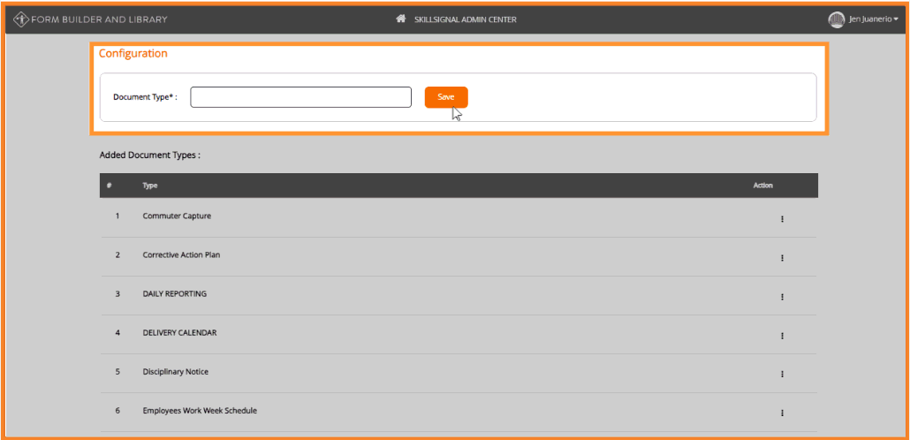Select Employees Work Week Schedule text
Viewport: 910px width, 440px height.
pos(200,410)
